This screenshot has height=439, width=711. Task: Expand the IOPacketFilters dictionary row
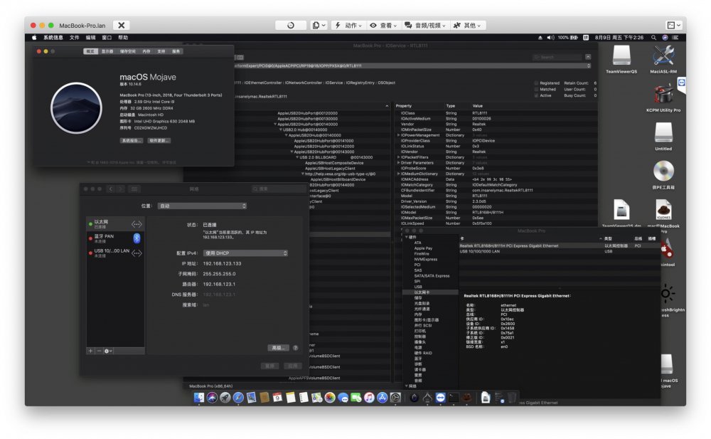coord(399,157)
